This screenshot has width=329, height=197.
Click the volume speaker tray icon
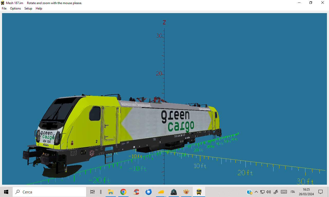coord(269,192)
